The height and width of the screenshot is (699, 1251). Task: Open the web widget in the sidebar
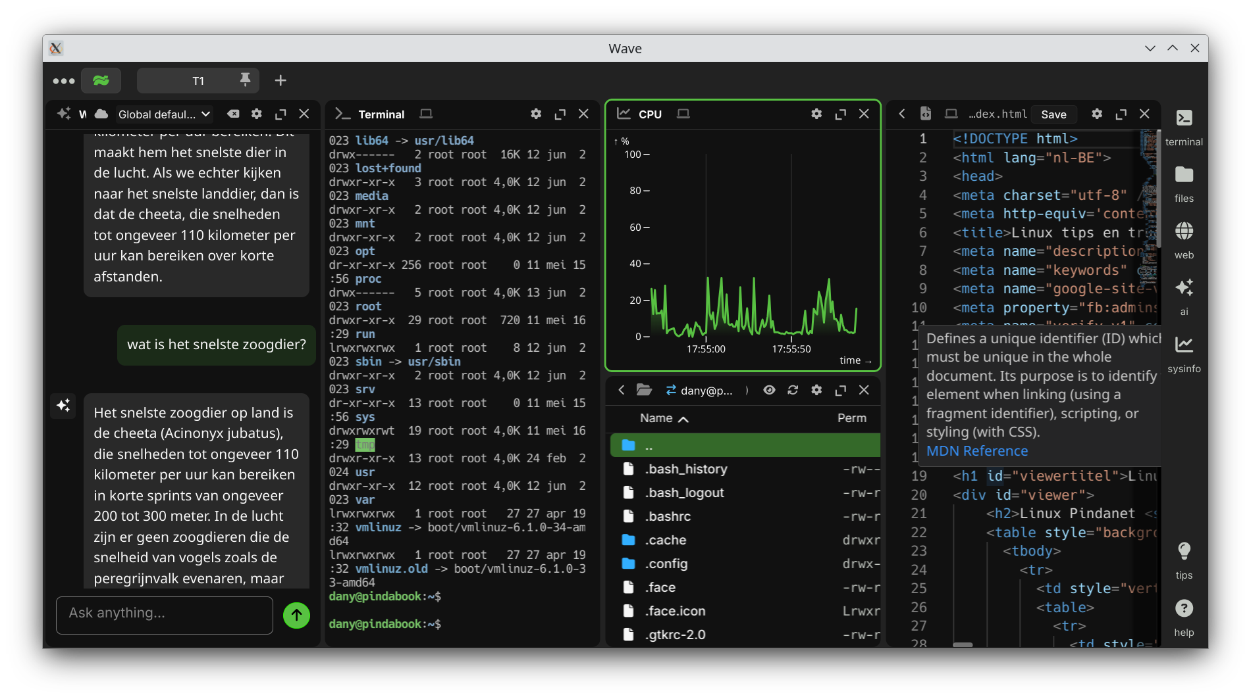coord(1184,240)
